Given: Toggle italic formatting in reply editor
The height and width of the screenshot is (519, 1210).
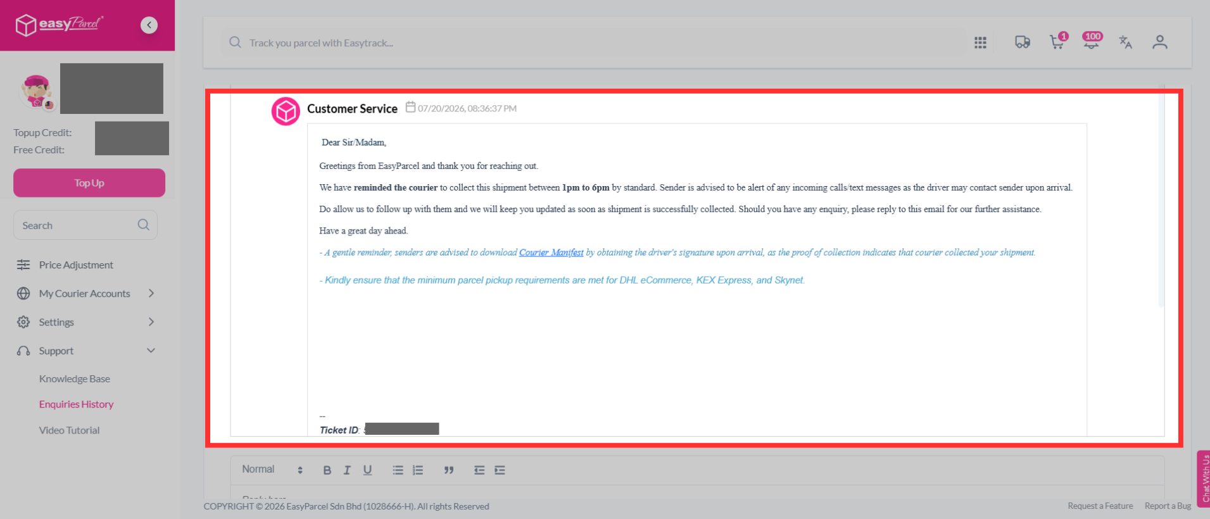Looking at the screenshot, I should 347,470.
